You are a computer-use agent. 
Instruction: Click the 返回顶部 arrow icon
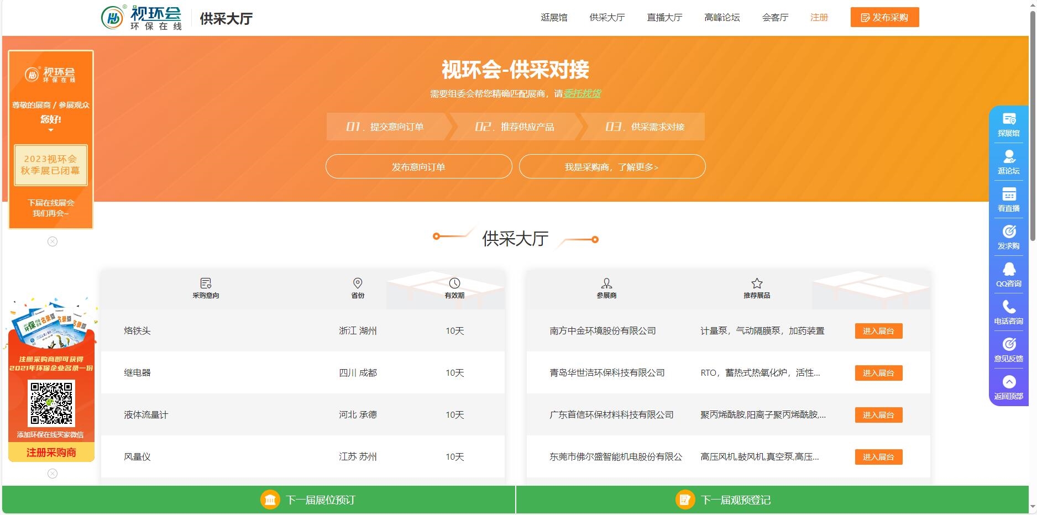(x=1009, y=382)
